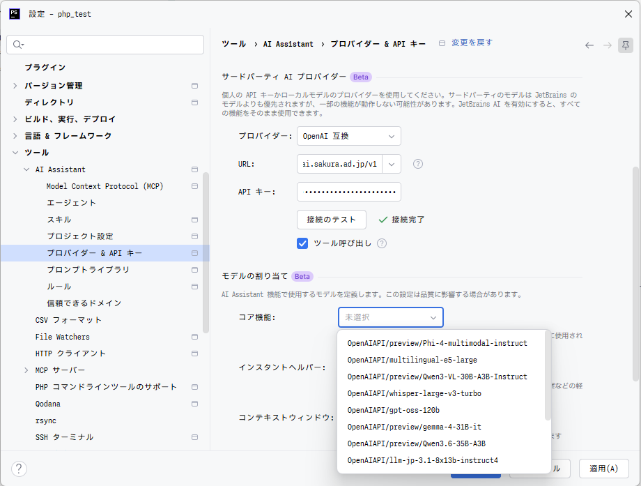Image resolution: width=641 pixels, height=486 pixels.
Task: Select プラグイン in settings tree
Action: 45,68
